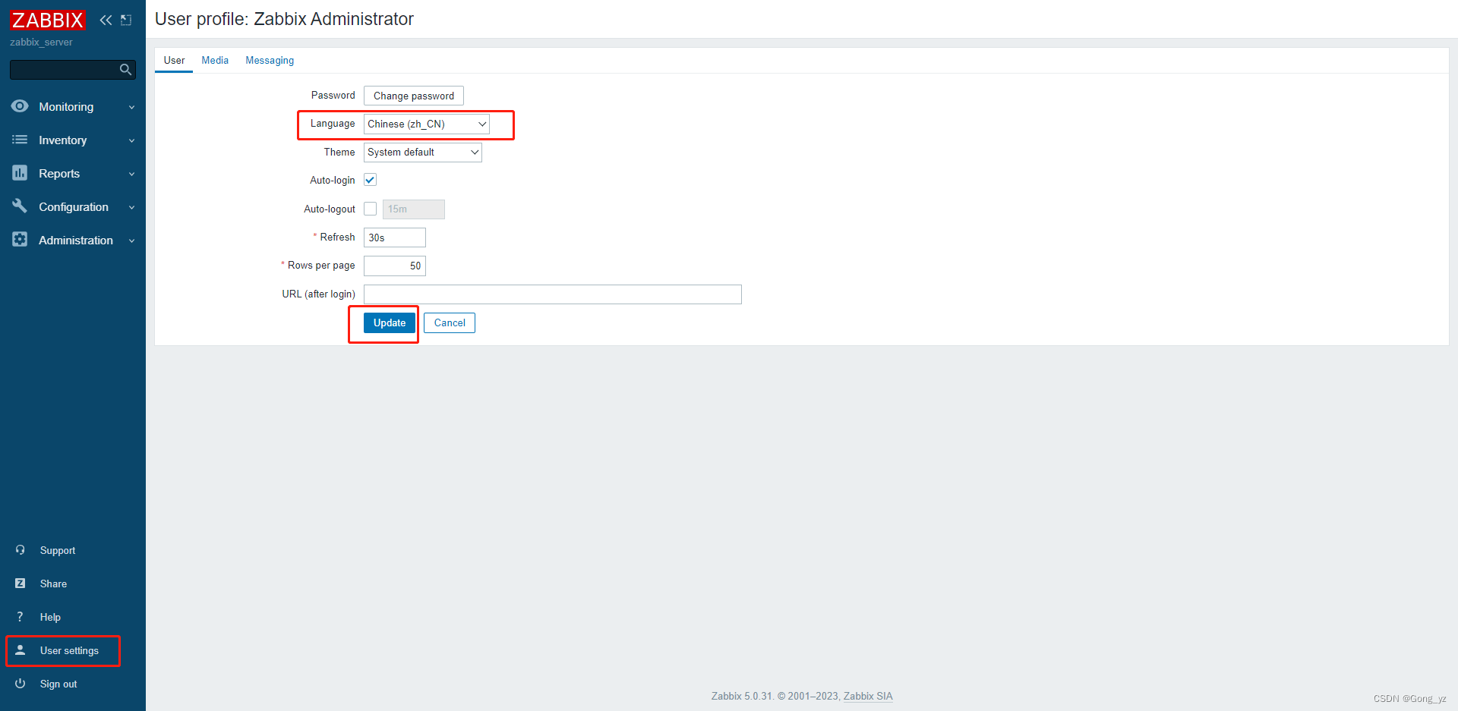Click the Administration gear icon

coord(20,240)
